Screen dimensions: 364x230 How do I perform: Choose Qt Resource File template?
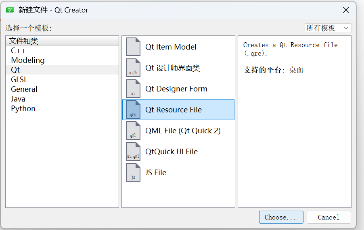coord(178,110)
